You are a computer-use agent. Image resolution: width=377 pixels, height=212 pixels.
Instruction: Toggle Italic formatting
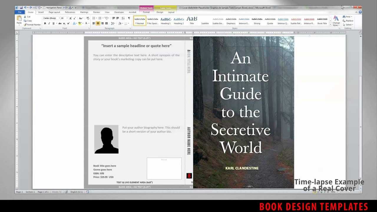pos(49,24)
